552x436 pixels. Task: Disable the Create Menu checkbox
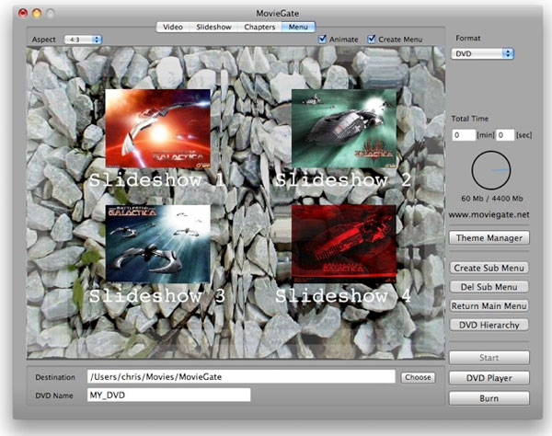(372, 40)
